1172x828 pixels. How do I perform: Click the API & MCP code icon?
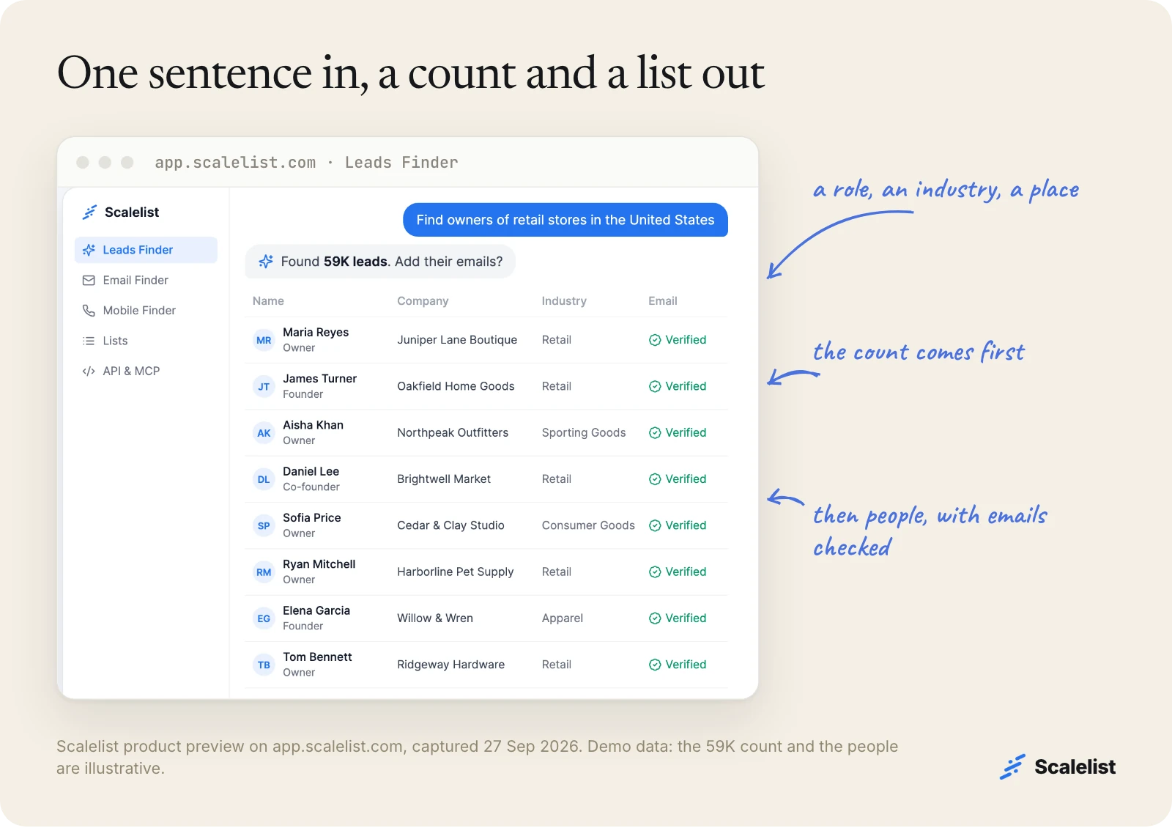[x=89, y=372]
